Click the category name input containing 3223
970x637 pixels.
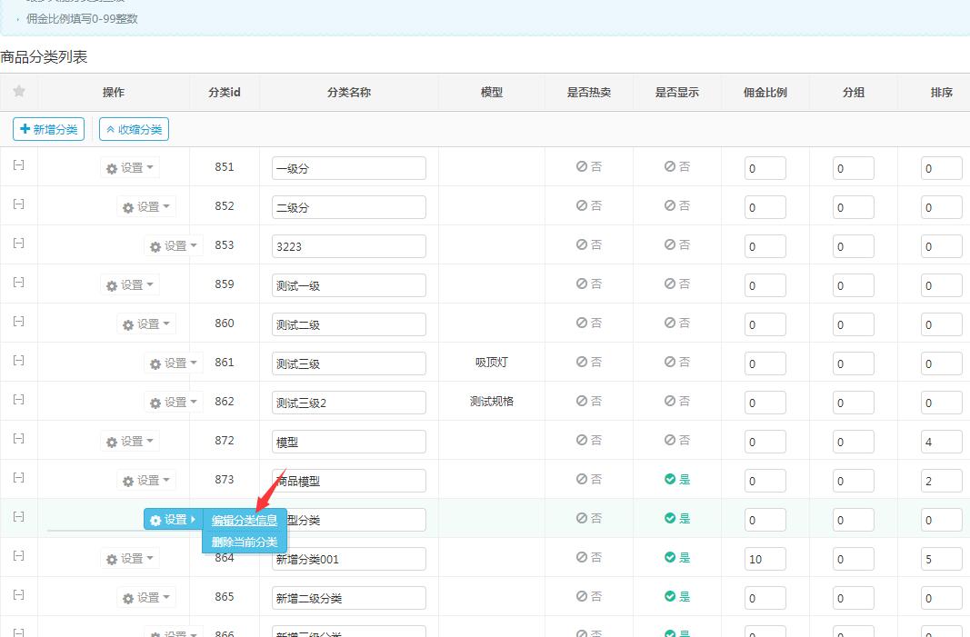tap(347, 245)
